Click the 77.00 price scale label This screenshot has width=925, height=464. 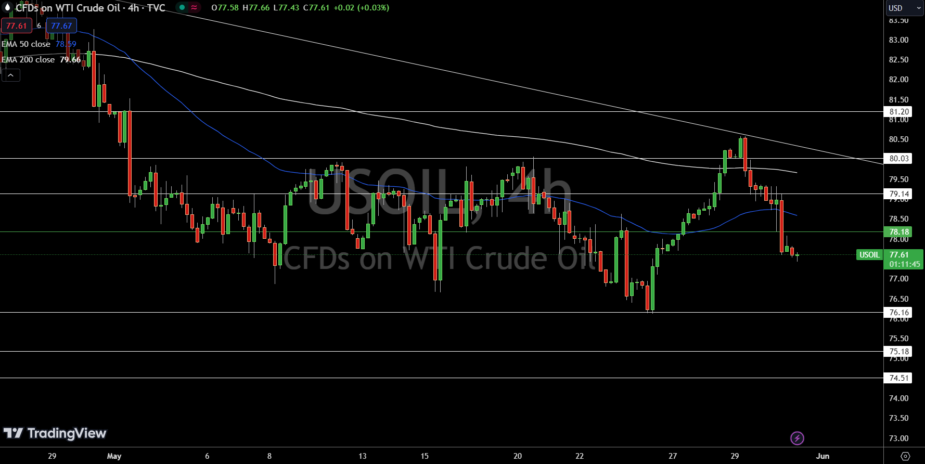pyautogui.click(x=898, y=279)
